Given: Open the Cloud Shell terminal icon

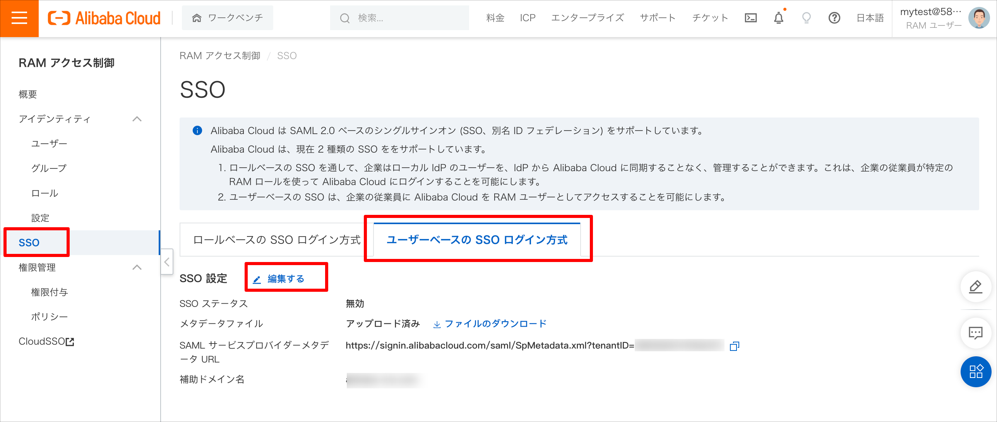Looking at the screenshot, I should pyautogui.click(x=750, y=18).
